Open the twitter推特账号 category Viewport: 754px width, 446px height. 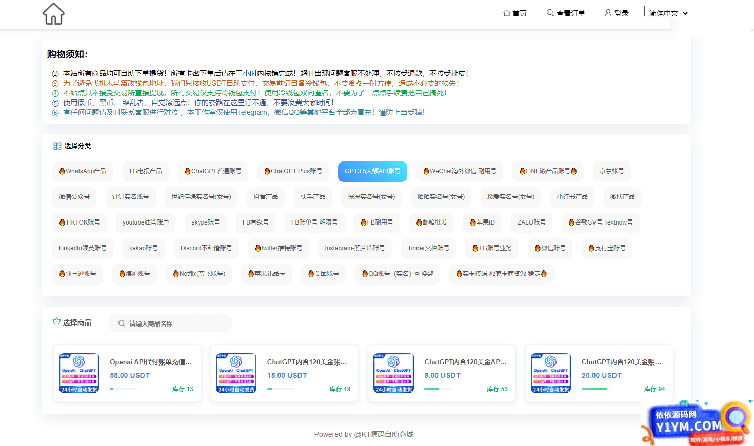tap(279, 248)
